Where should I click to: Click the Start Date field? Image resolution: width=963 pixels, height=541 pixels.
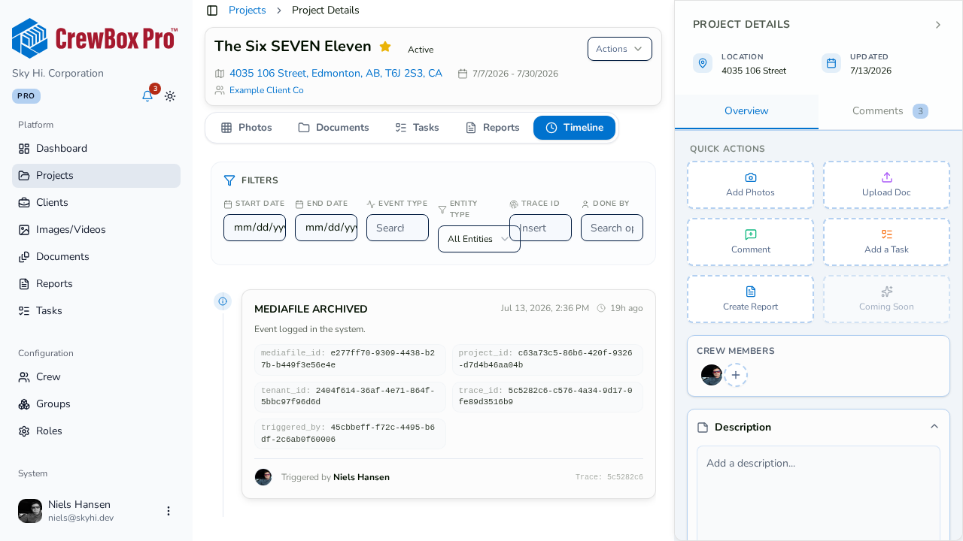[x=254, y=228]
